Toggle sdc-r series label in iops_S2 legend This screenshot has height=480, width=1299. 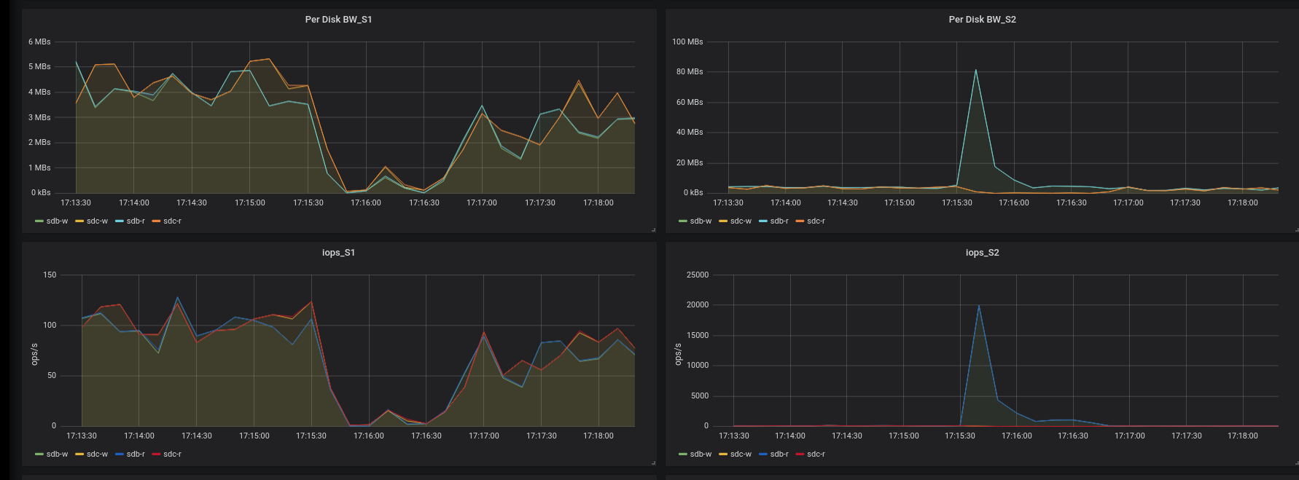(x=816, y=454)
